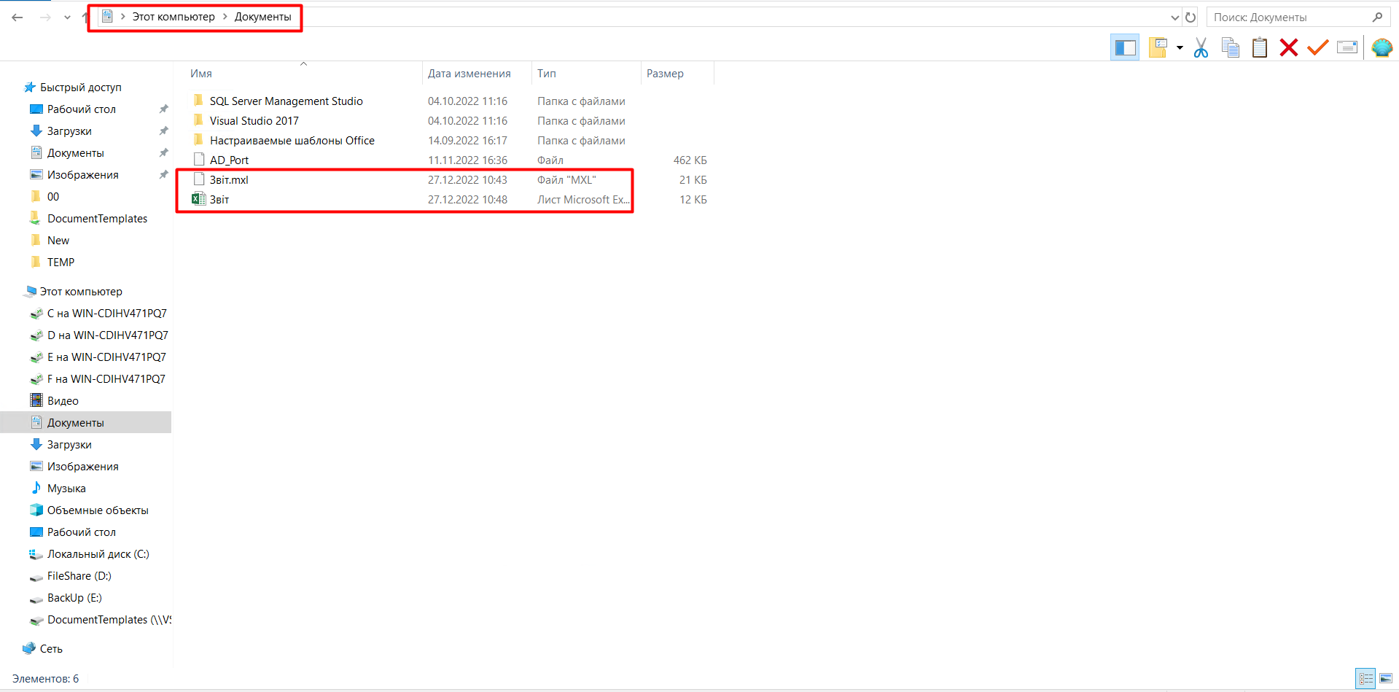Select the Звіт Excel file
The height and width of the screenshot is (692, 1399).
coord(219,200)
